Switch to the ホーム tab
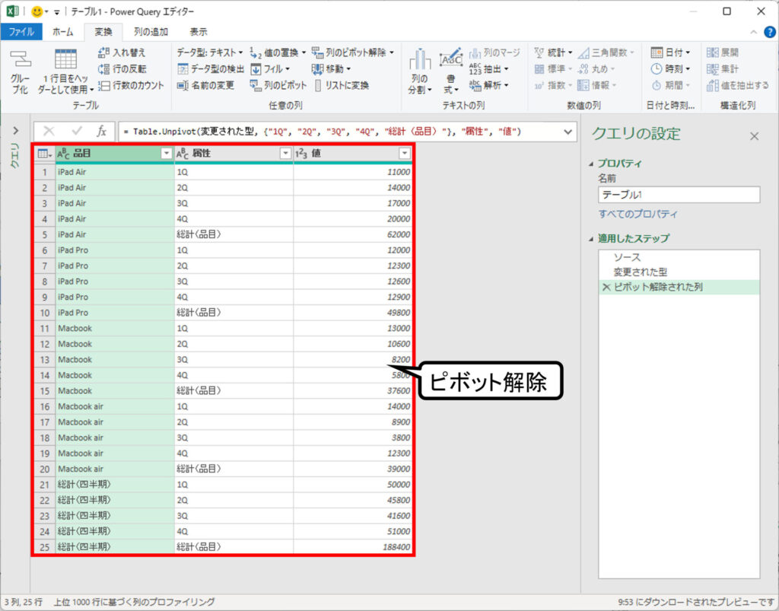 click(x=62, y=32)
